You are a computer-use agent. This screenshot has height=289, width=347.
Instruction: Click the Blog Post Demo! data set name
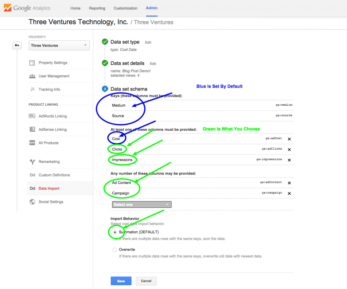[136, 71]
